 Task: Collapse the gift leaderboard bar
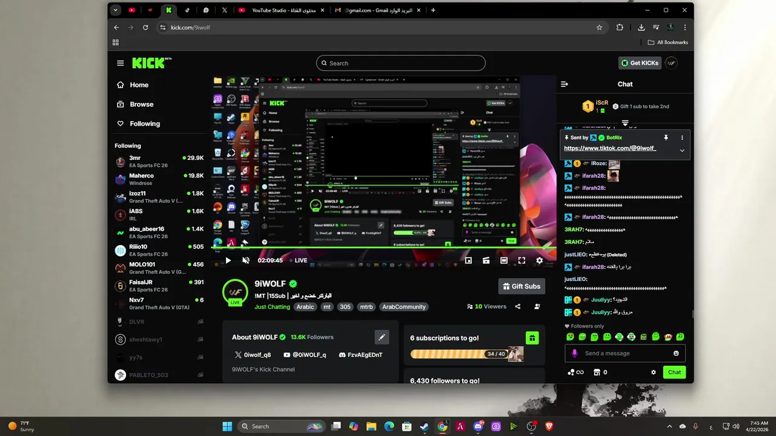(625, 124)
